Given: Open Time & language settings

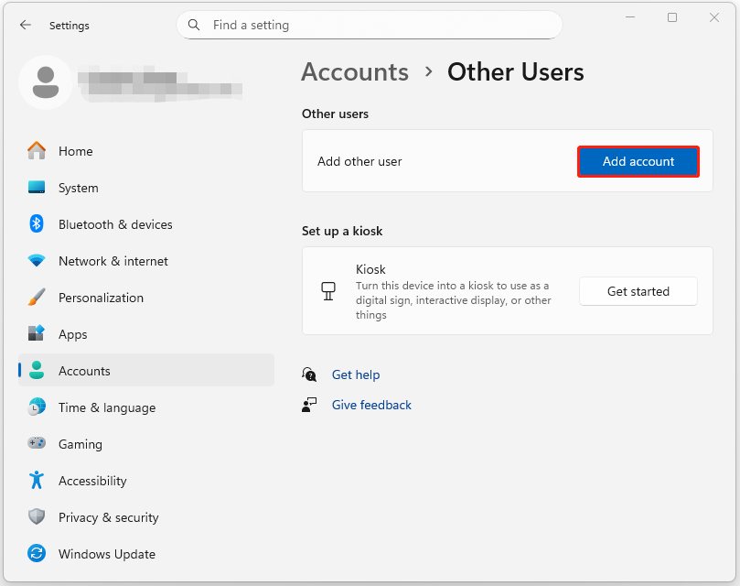Looking at the screenshot, I should (x=107, y=407).
